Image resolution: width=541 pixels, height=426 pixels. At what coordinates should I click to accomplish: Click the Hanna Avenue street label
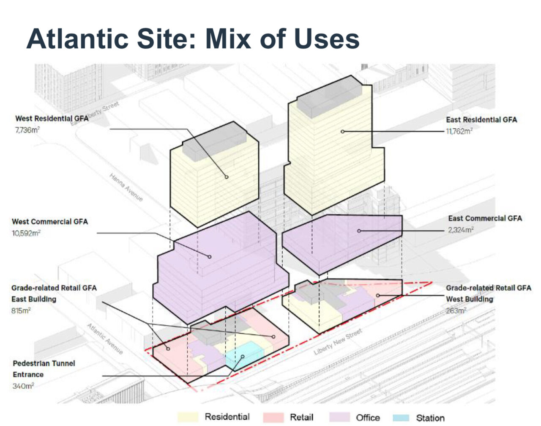pyautogui.click(x=126, y=187)
